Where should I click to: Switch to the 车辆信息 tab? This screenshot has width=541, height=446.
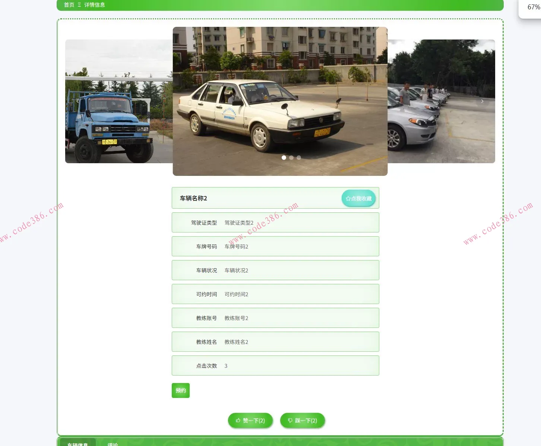pyautogui.click(x=77, y=443)
